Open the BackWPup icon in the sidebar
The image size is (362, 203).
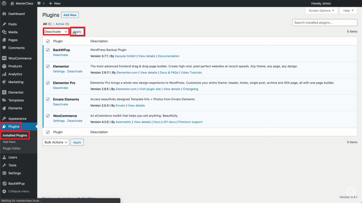click(x=4, y=183)
